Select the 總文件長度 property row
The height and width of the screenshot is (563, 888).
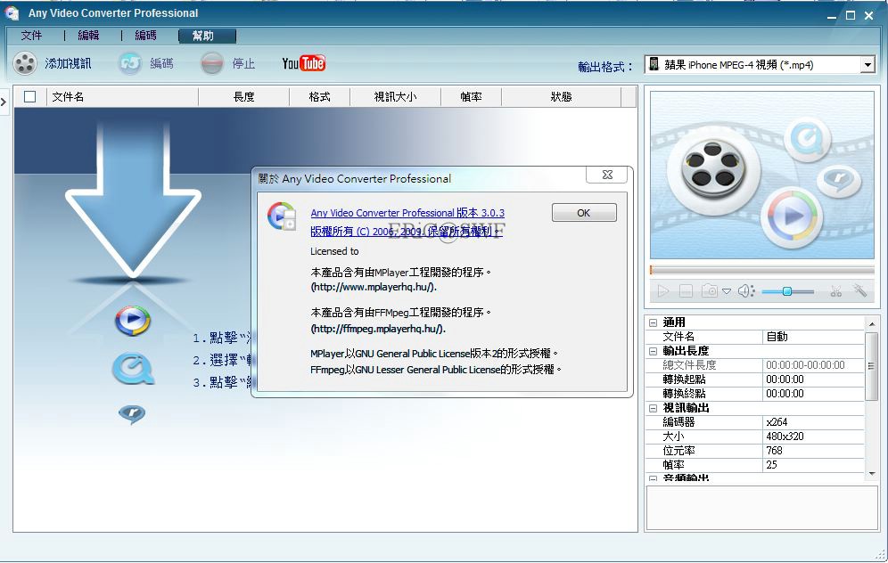pyautogui.click(x=755, y=365)
